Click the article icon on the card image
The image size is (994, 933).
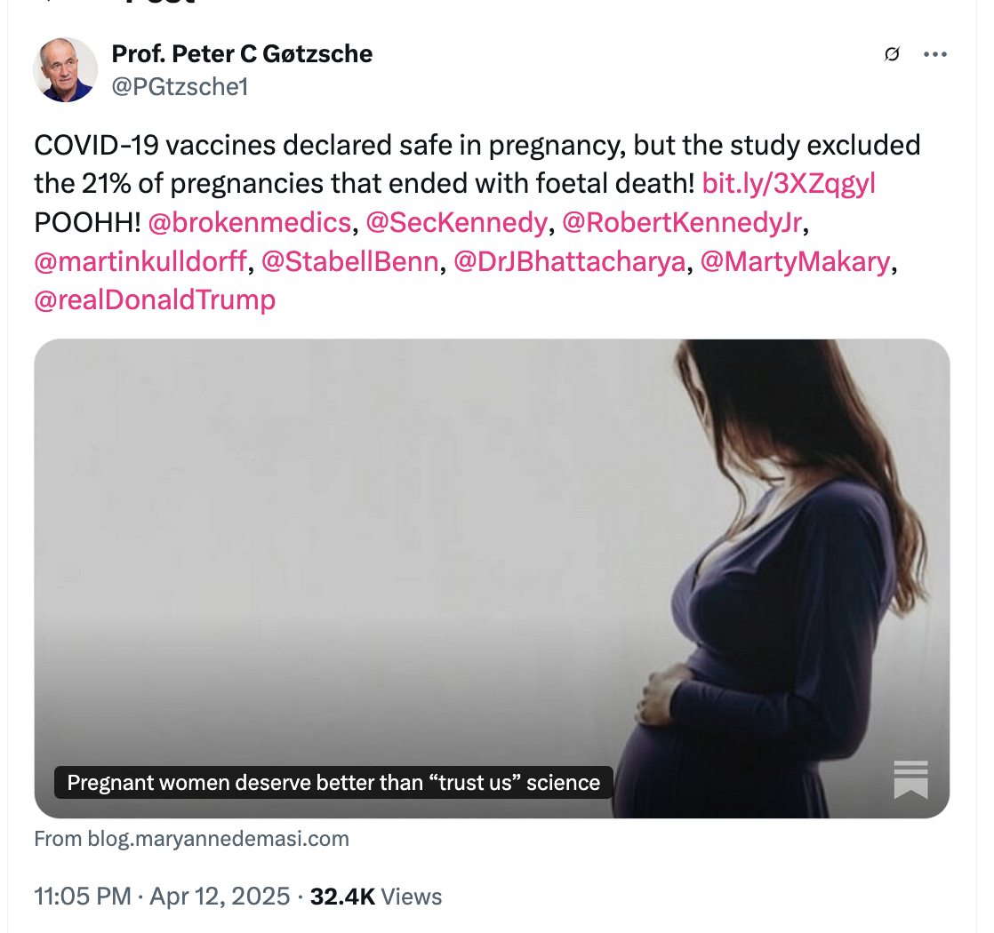910,779
